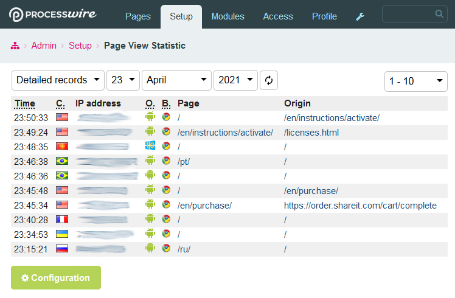
Task: Click the Chrome browser icon at 23:50:33
Action: point(166,117)
